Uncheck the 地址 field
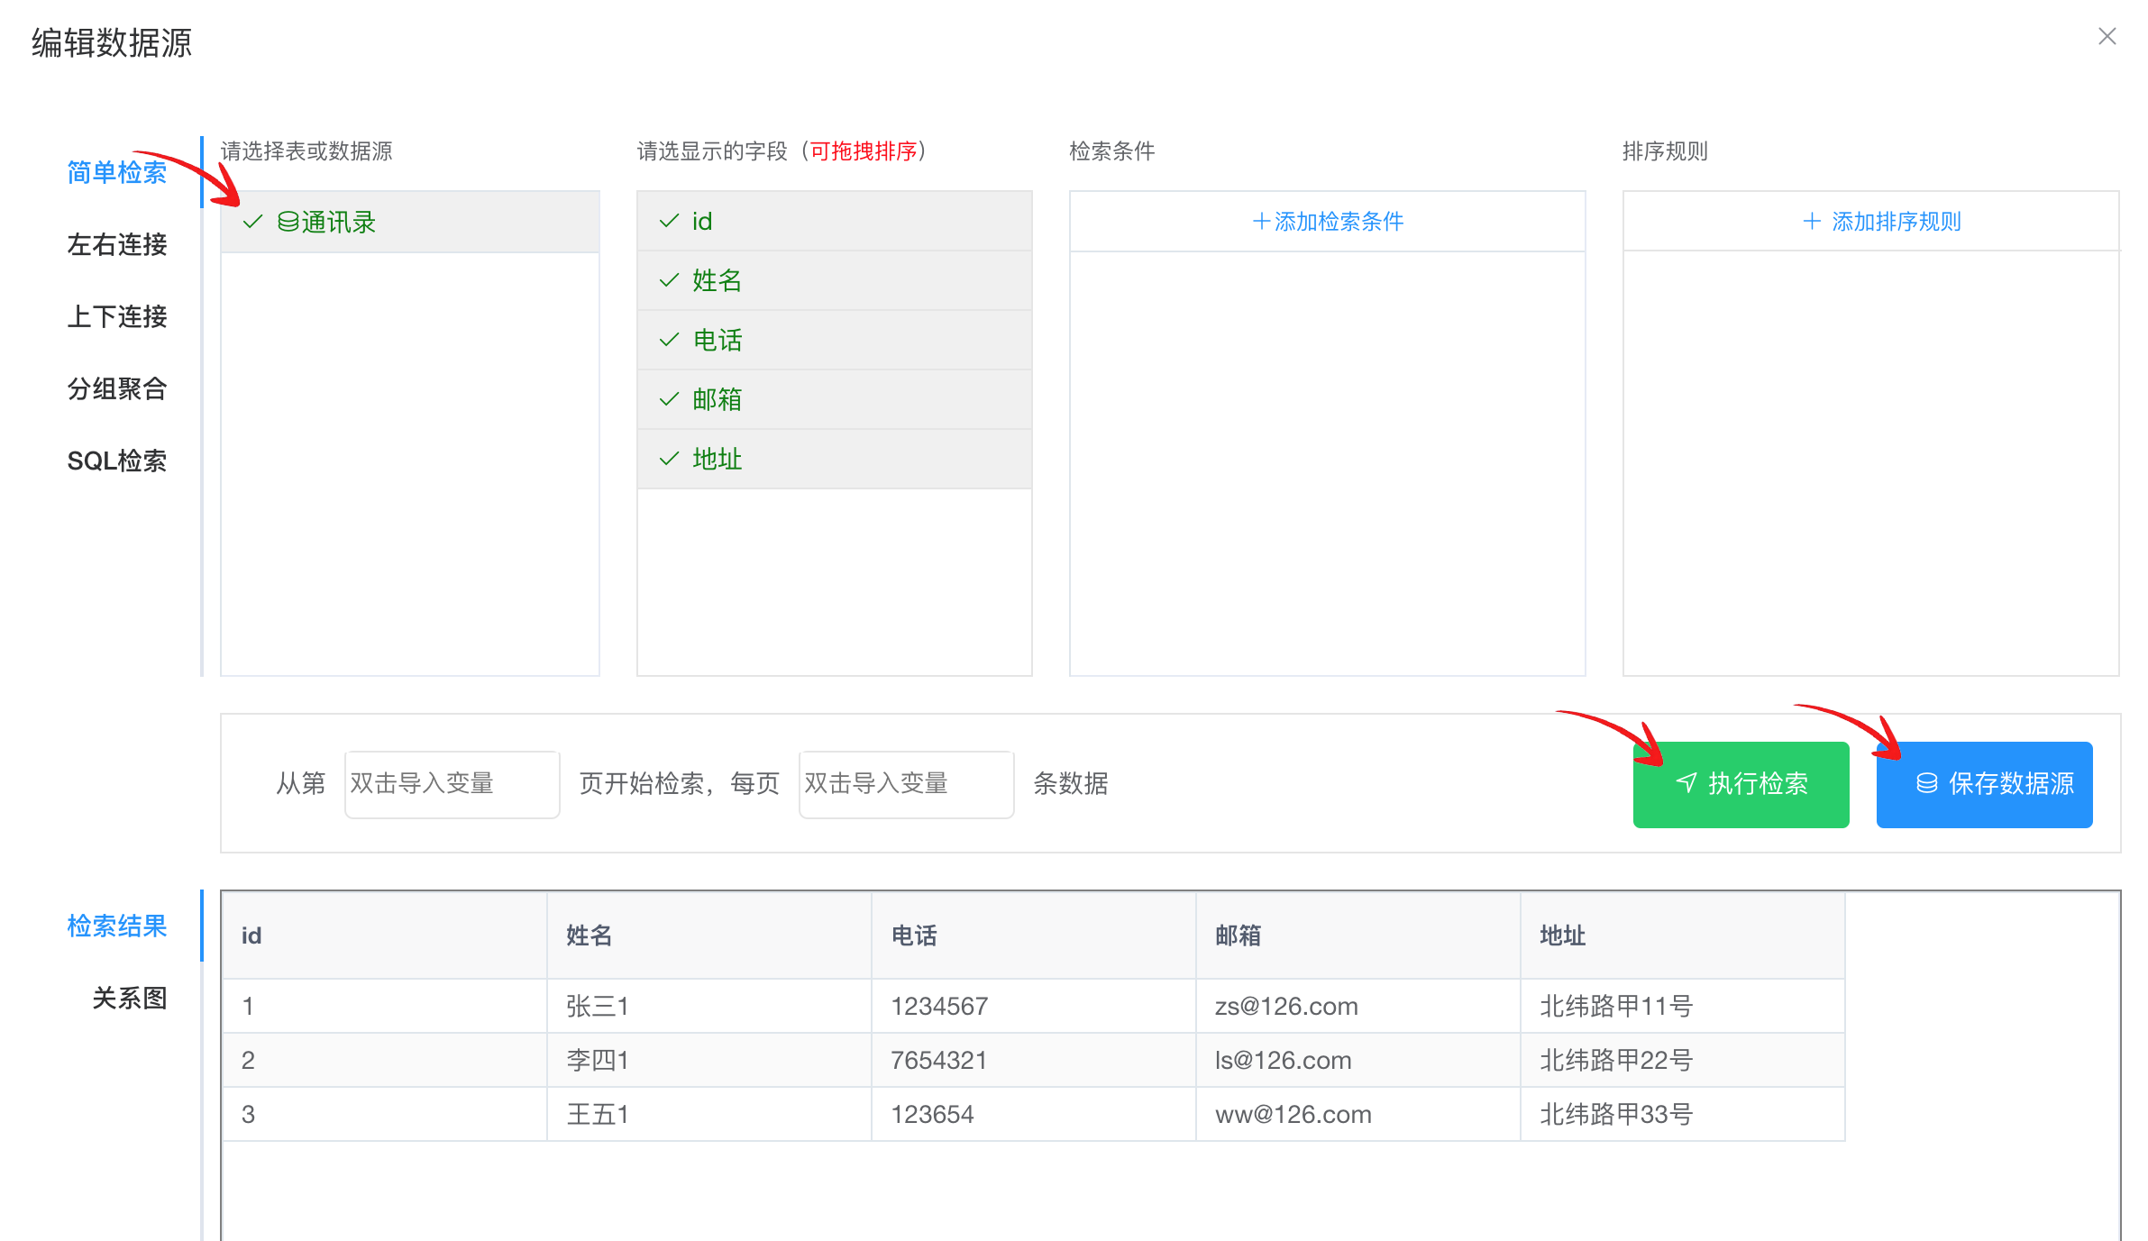 (x=834, y=459)
